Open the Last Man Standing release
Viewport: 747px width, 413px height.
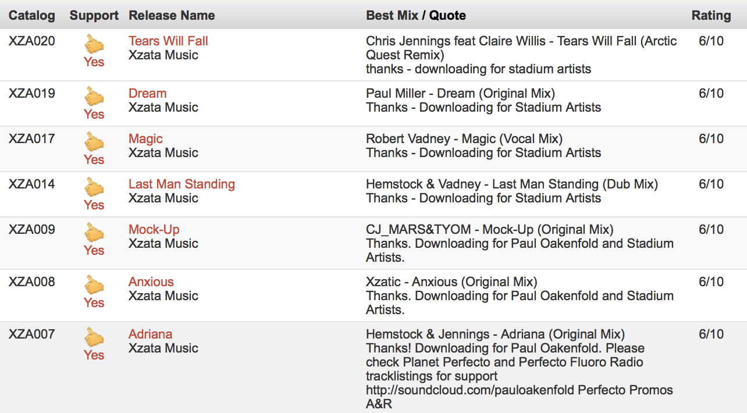pos(182,184)
